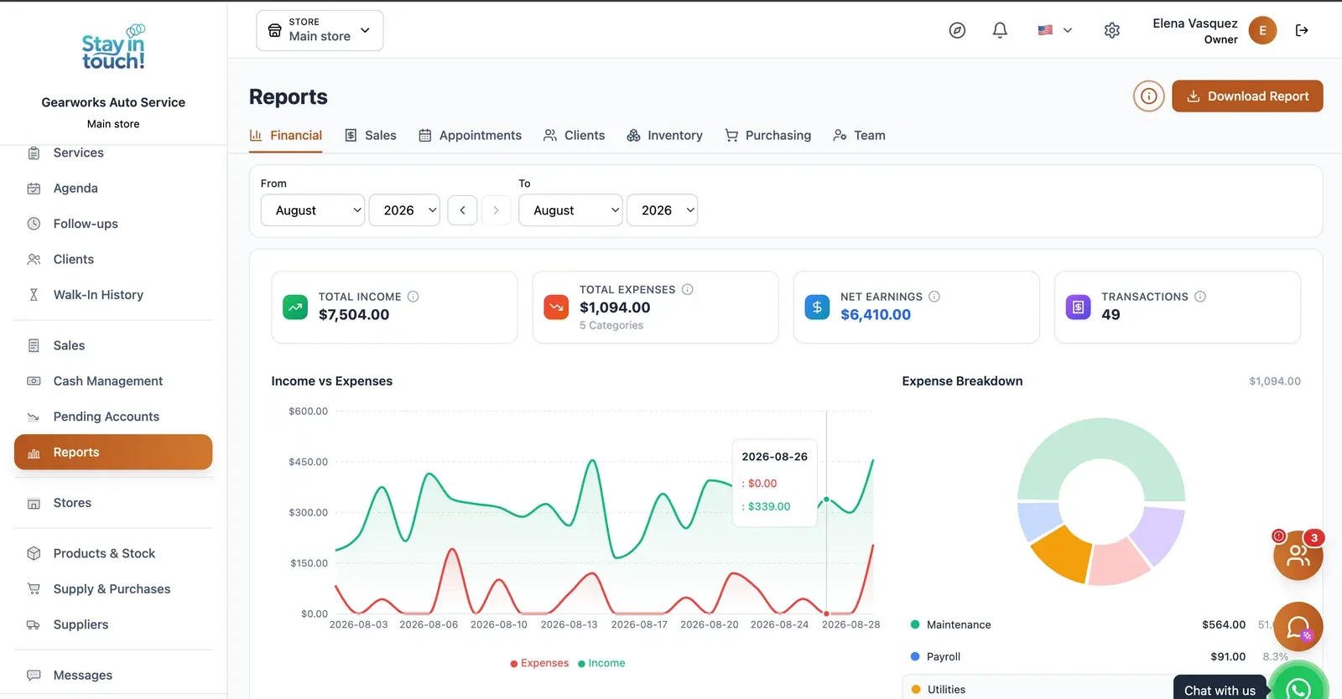Click the 2026-08-26 income data point
The width and height of the screenshot is (1342, 699).
(826, 500)
